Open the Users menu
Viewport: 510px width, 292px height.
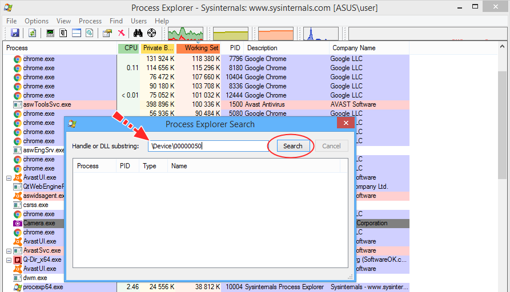click(x=139, y=21)
